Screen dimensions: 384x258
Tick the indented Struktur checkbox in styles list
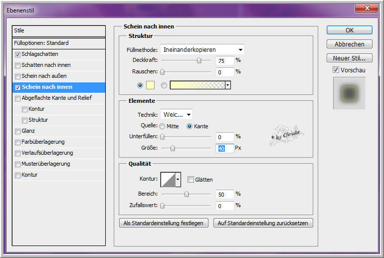click(24, 120)
